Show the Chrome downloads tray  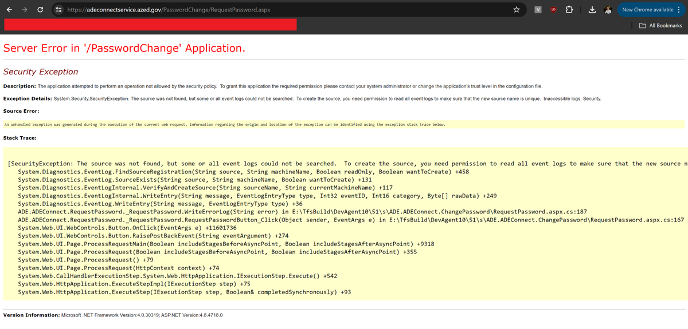(x=592, y=10)
